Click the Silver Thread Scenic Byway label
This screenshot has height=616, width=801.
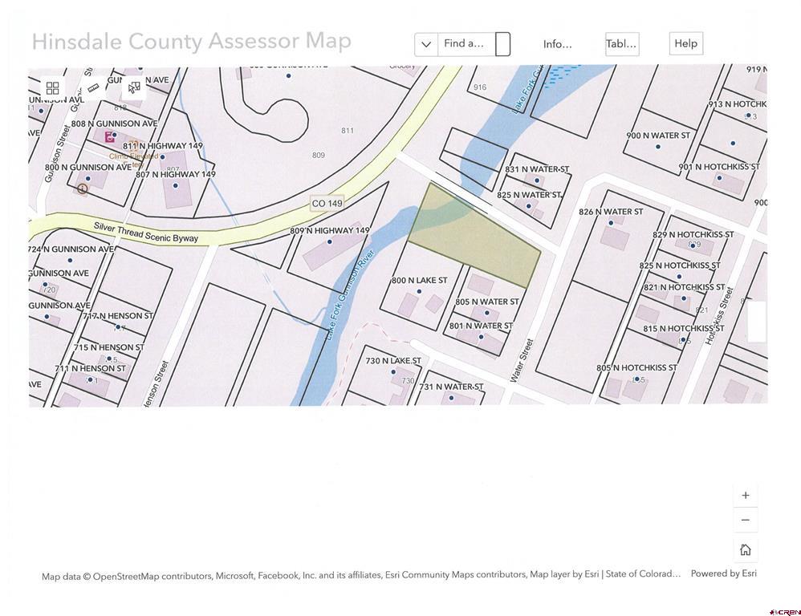point(145,232)
